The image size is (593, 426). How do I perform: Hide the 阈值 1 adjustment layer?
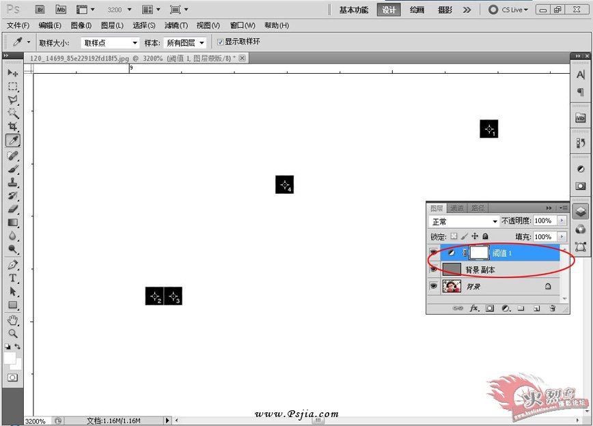(x=433, y=252)
